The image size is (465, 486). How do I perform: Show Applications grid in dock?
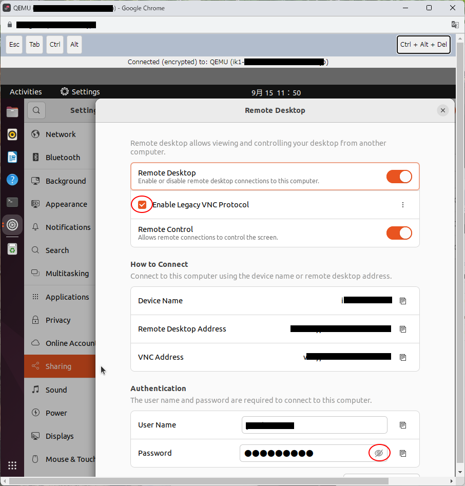pos(12,465)
